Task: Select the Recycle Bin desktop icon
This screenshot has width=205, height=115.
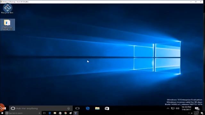Action: [x=7, y=9]
